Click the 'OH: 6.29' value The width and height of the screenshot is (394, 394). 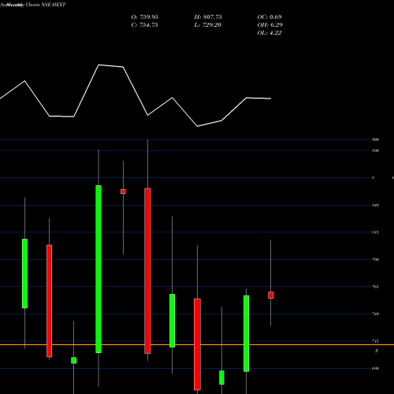tap(270, 25)
